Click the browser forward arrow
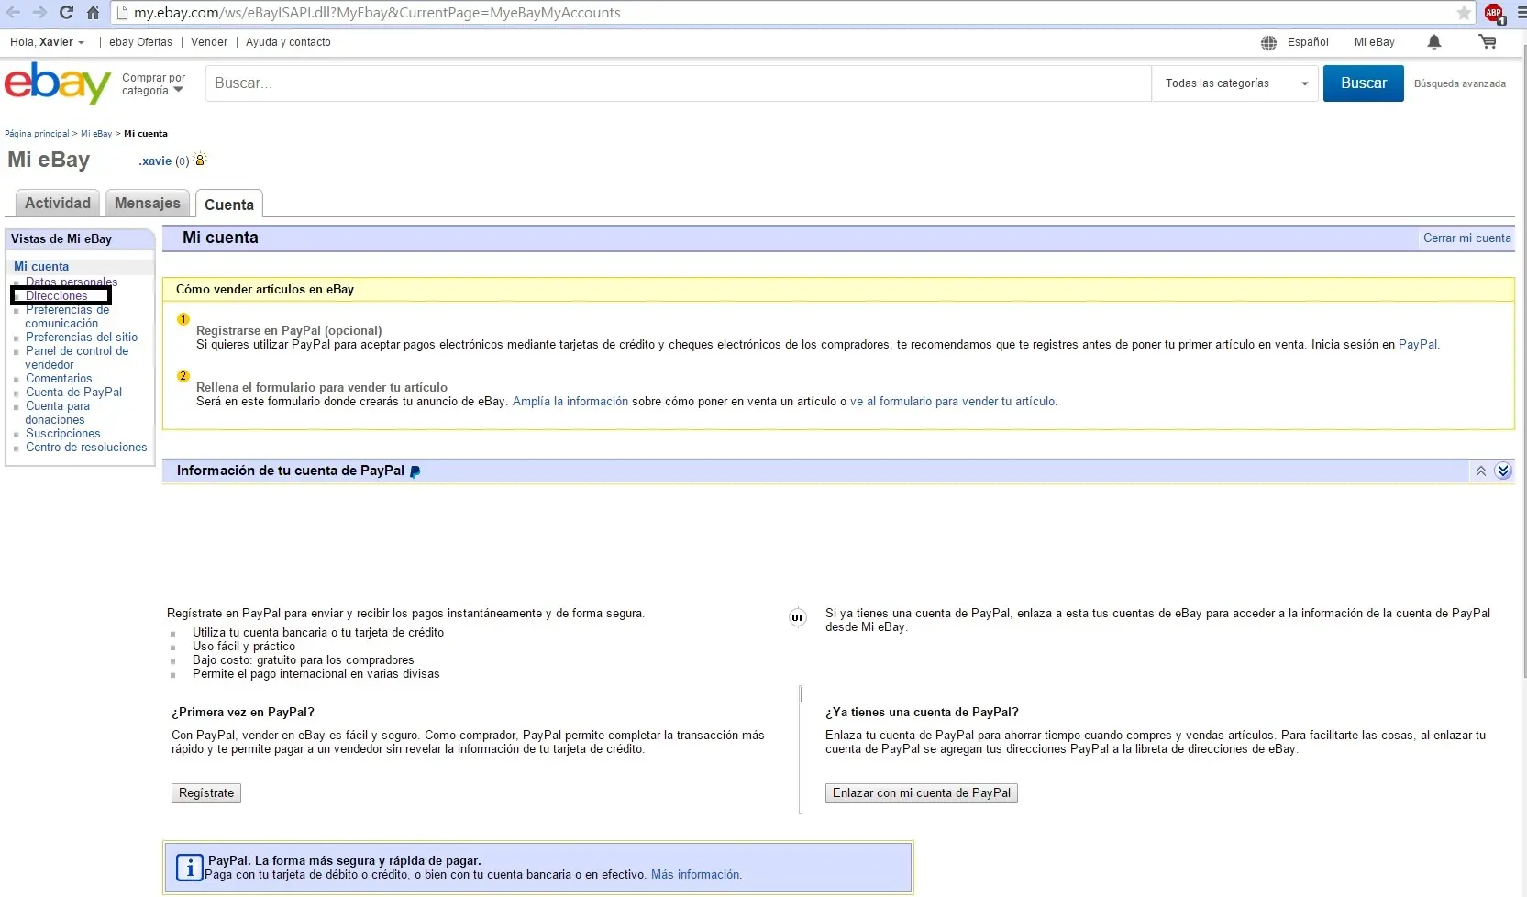1527x897 pixels. point(39,13)
